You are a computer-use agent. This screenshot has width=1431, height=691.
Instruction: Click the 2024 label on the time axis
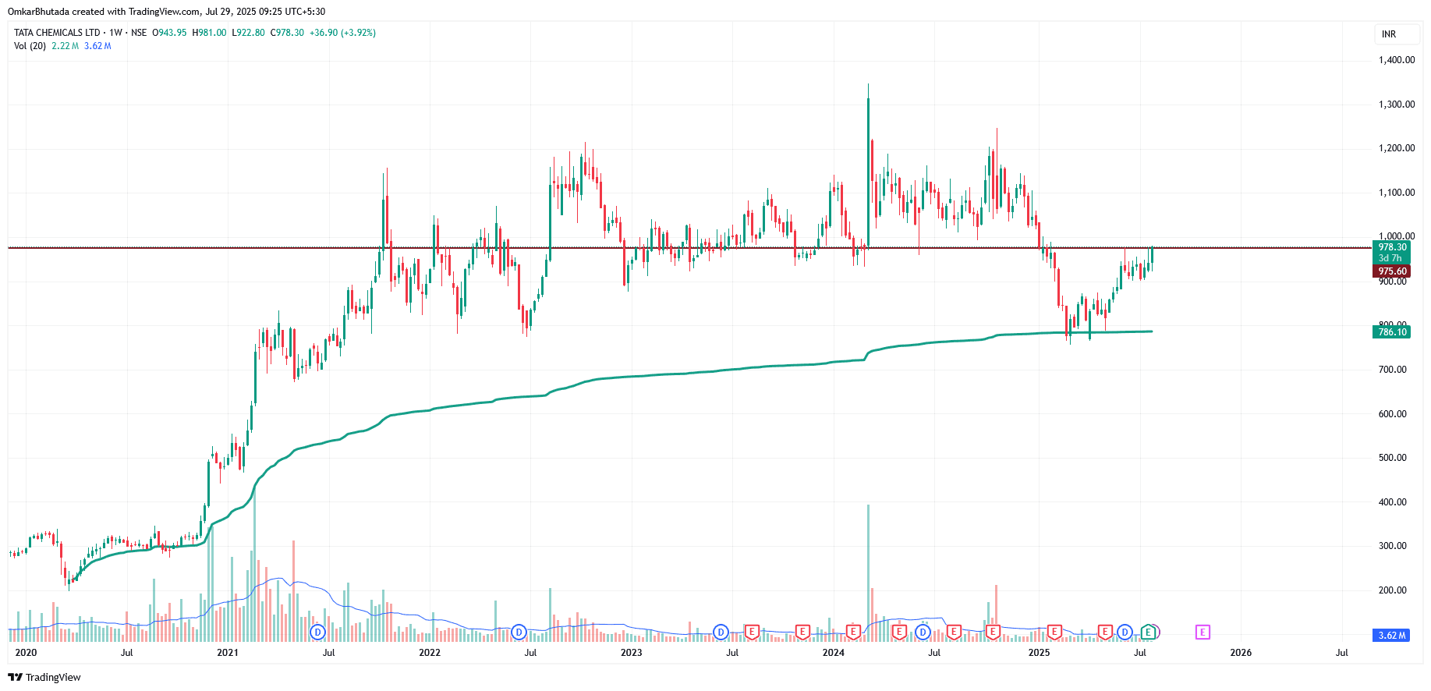(834, 653)
